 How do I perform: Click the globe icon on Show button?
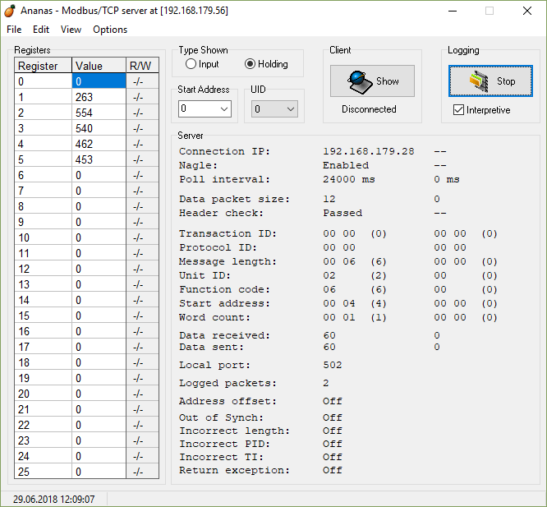360,81
